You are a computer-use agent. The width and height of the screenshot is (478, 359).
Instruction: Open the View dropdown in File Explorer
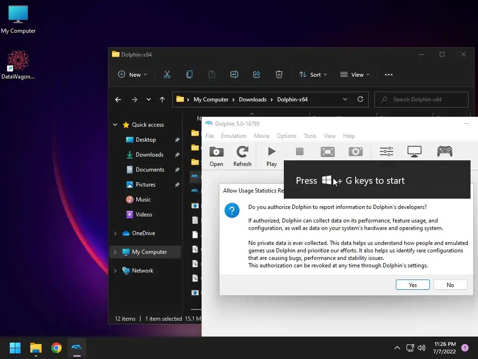[x=355, y=74]
